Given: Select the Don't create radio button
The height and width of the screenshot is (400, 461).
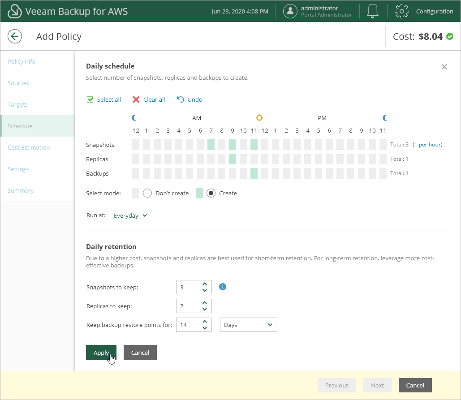Looking at the screenshot, I should (x=147, y=193).
